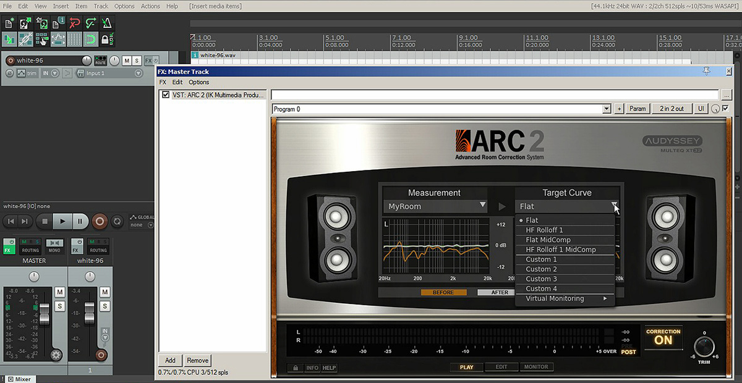Screen dimensions: 742x383
Task: Toggle snap magnet toolbar icon
Action: coord(91,39)
